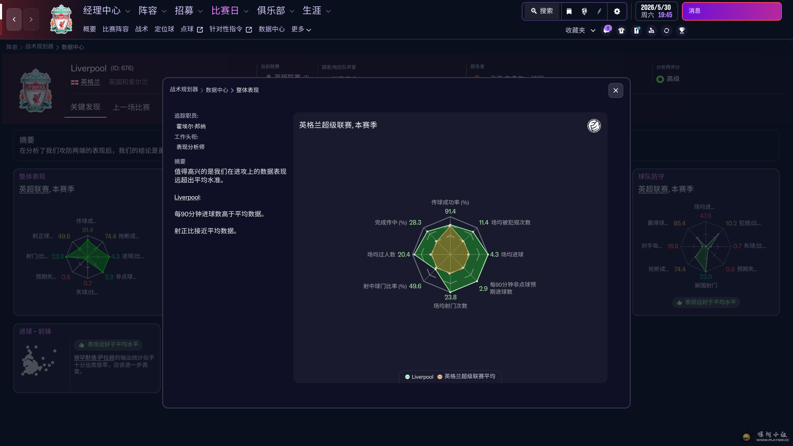Close the 整体表现 dialog

[x=615, y=90]
